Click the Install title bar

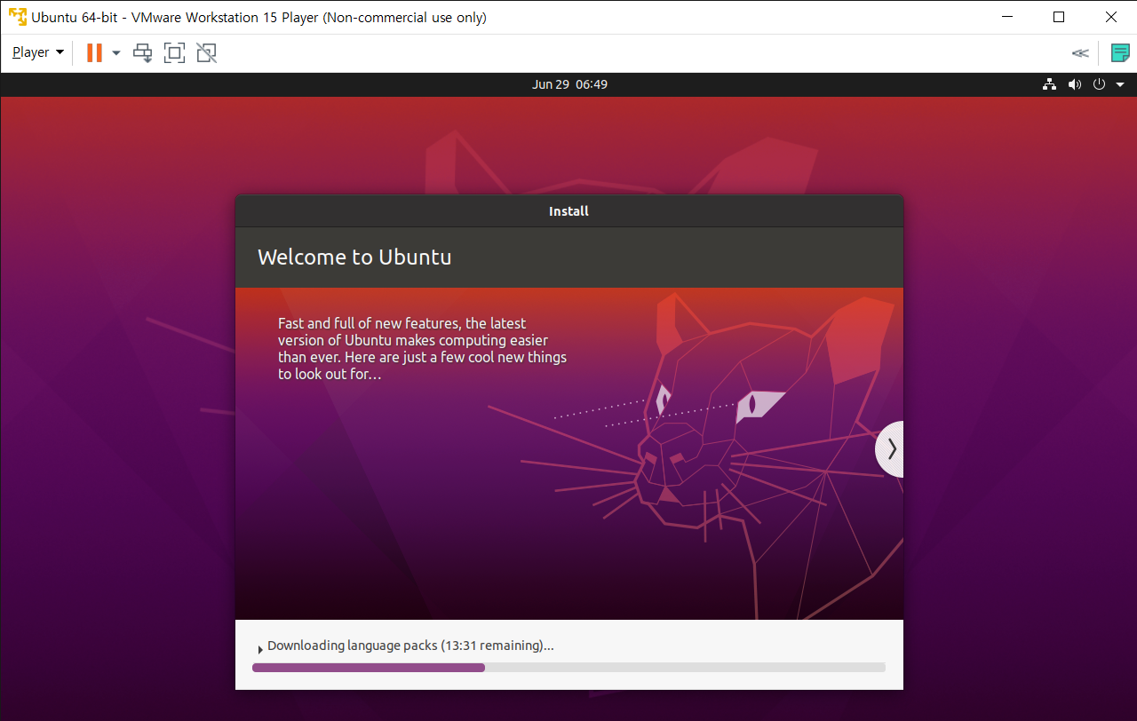pos(568,211)
